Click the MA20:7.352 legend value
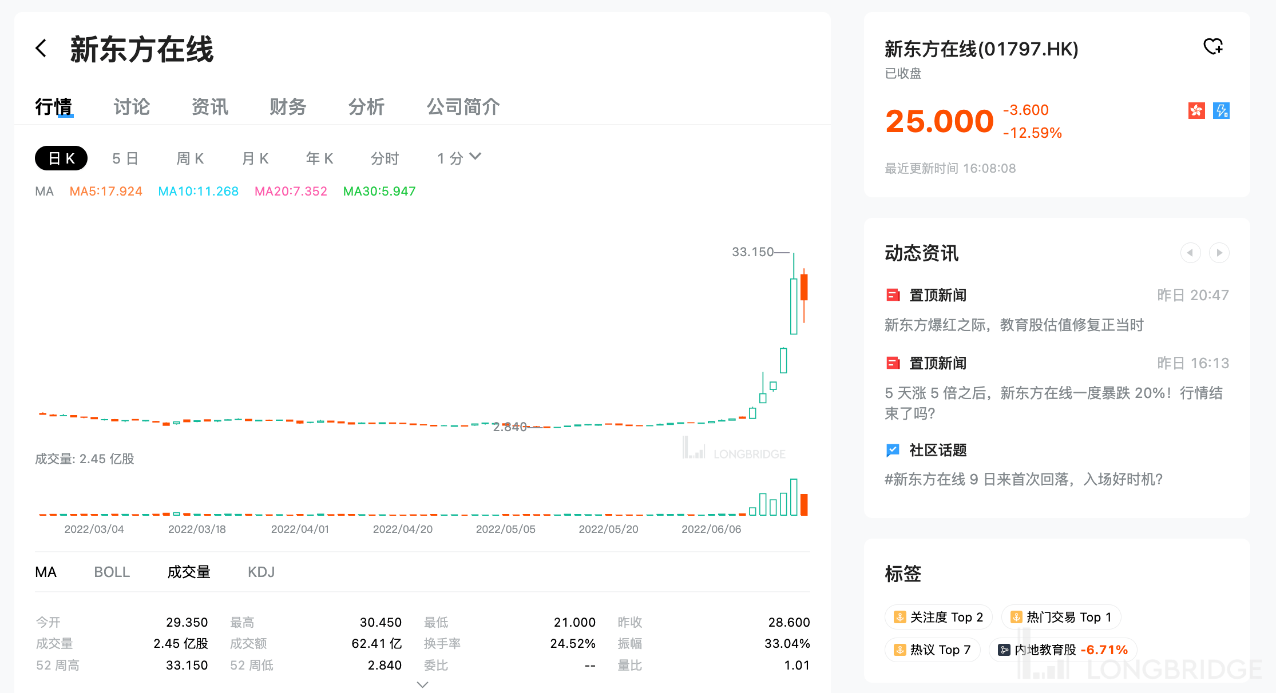Screen dimensions: 1276x693 (291, 191)
